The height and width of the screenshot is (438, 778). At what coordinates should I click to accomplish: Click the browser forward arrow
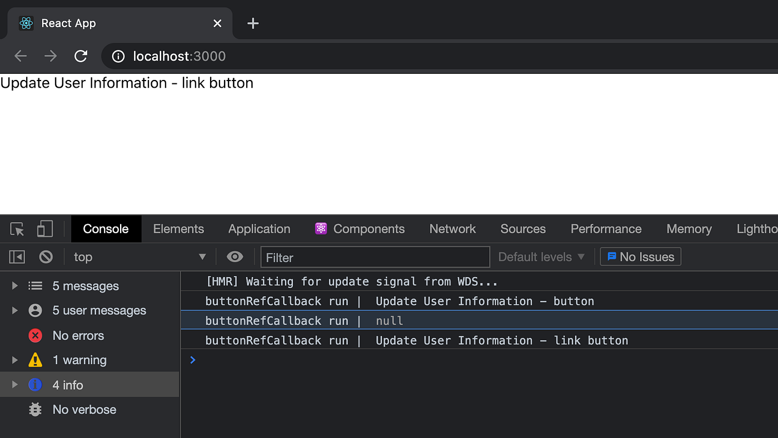pos(51,56)
